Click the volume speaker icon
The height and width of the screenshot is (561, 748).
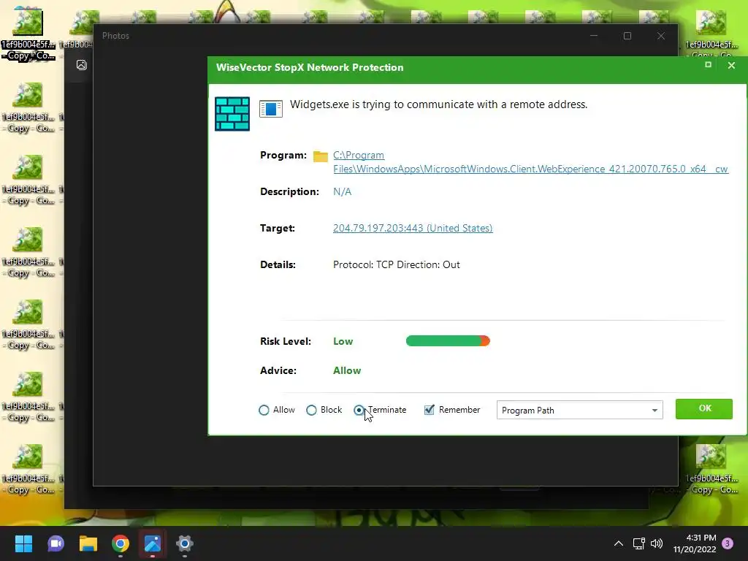tap(657, 543)
